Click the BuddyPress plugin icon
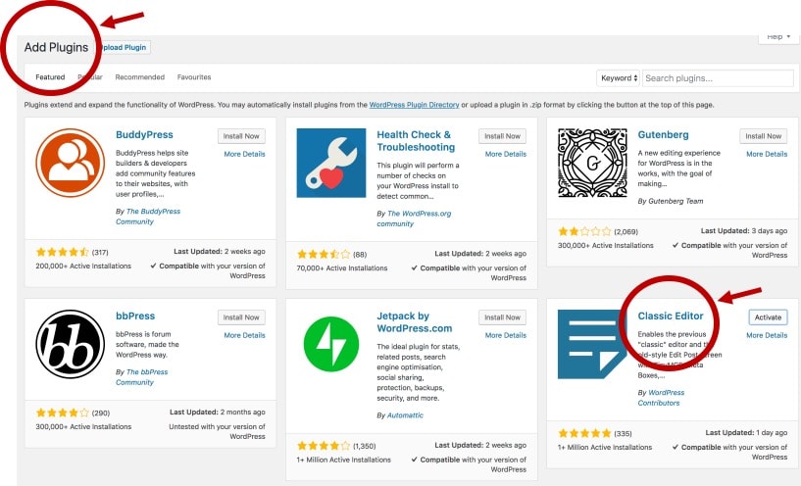The width and height of the screenshot is (801, 486). pos(70,163)
